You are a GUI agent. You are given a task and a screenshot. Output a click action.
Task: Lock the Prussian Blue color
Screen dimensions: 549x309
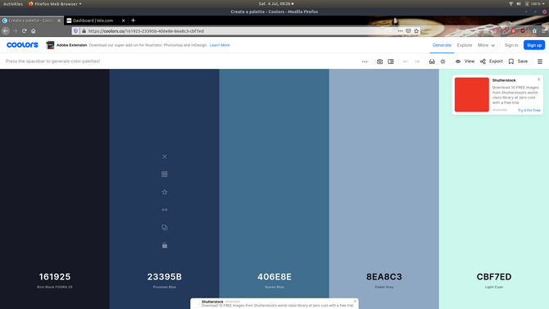165,245
